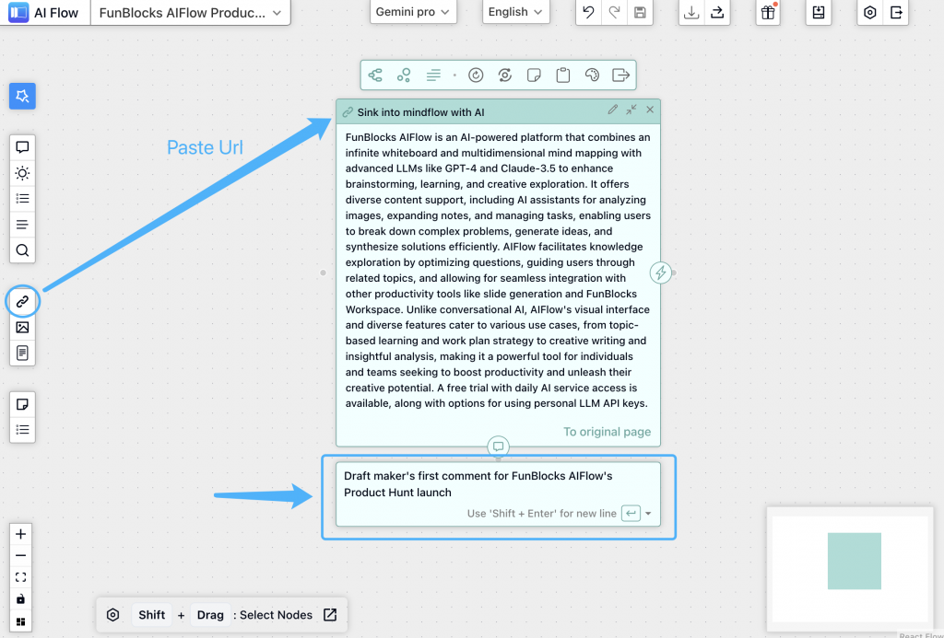Viewport: 944px width, 638px height.
Task: Click the palette icon in node toolbar
Action: click(x=593, y=75)
